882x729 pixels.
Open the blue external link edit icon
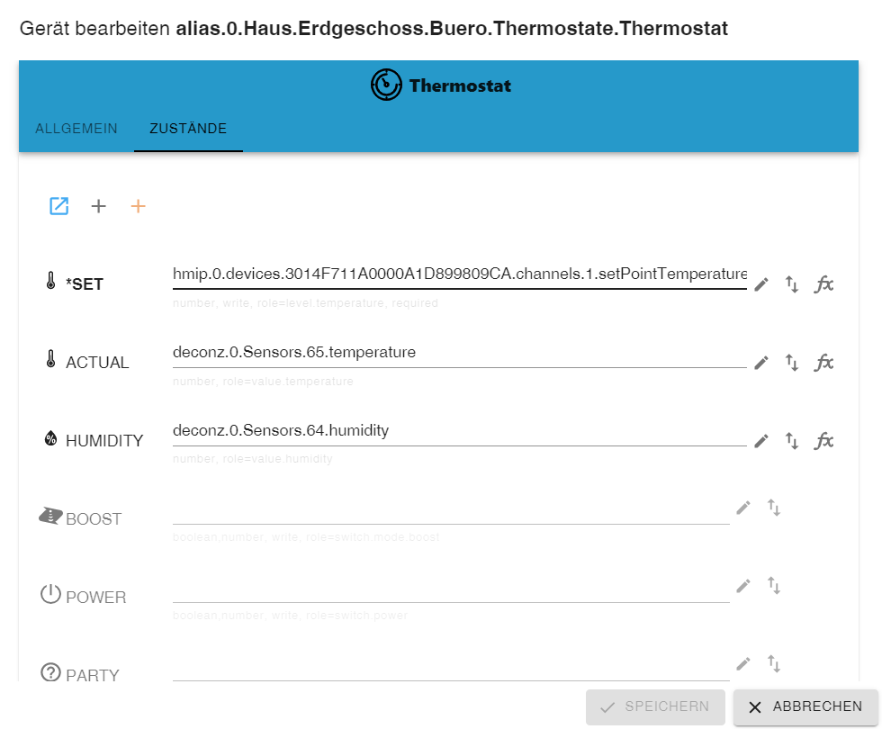pos(59,206)
